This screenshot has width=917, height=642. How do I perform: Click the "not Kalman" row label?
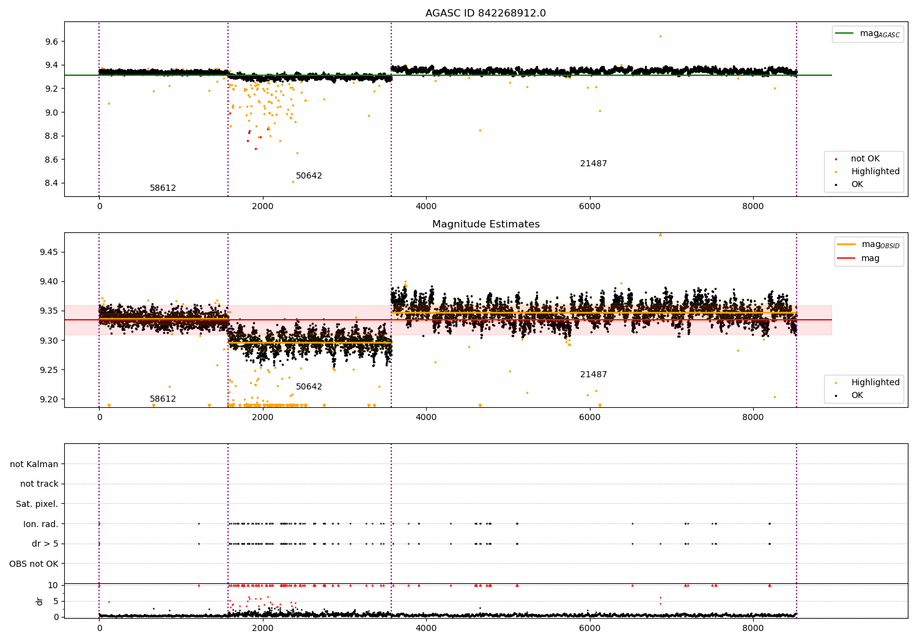click(x=34, y=464)
